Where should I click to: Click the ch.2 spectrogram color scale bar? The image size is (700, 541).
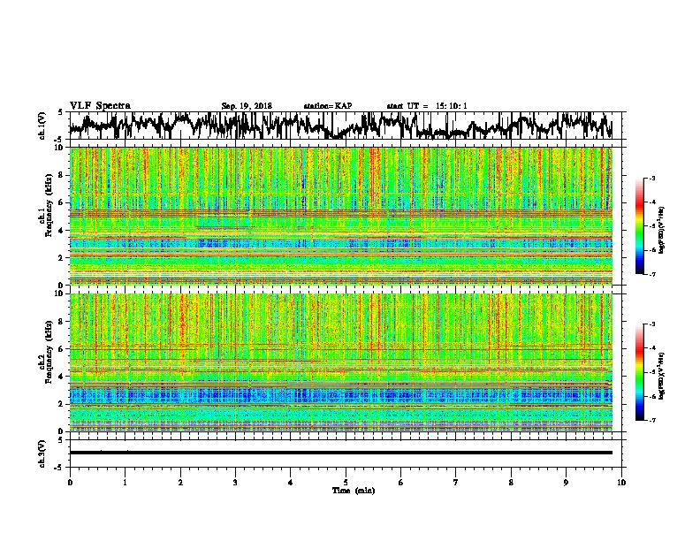click(x=640, y=372)
